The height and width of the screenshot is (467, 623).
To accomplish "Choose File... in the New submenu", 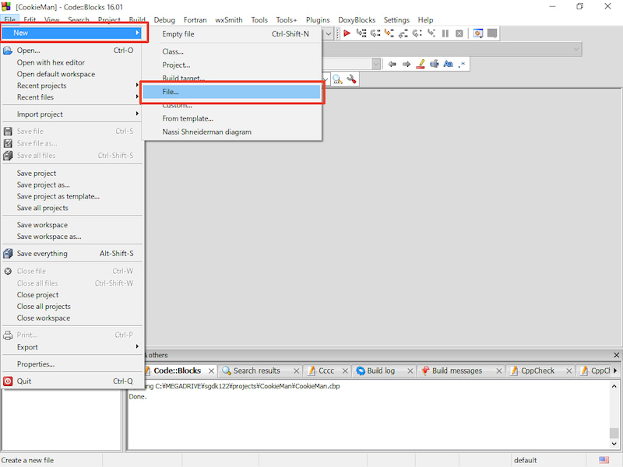I will tap(231, 92).
